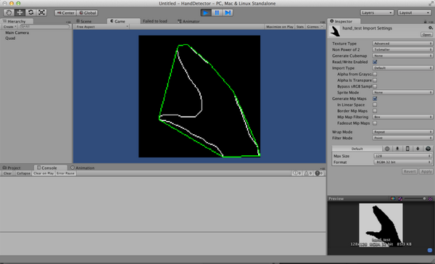
Task: Click the mip level icon right of slider
Action: click(x=430, y=199)
